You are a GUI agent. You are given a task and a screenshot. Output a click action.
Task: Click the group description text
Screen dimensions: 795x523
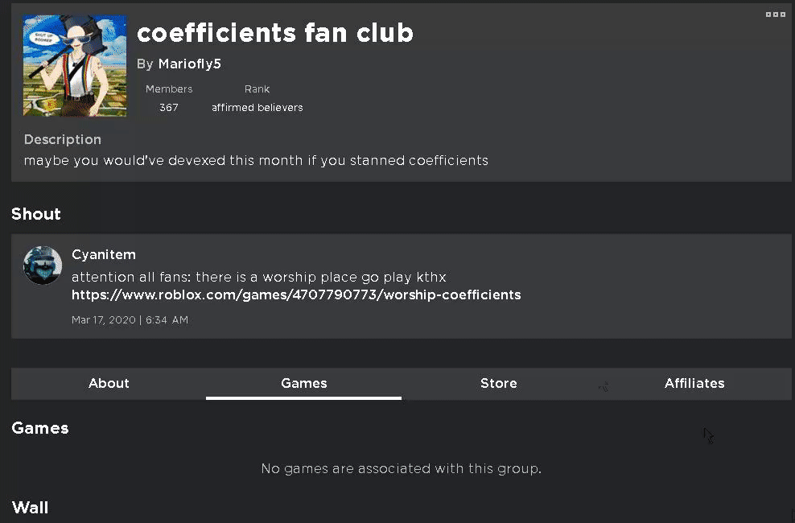(256, 160)
